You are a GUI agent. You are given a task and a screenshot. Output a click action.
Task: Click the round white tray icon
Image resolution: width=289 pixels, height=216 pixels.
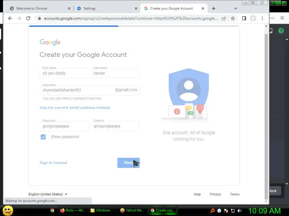[x=219, y=210]
